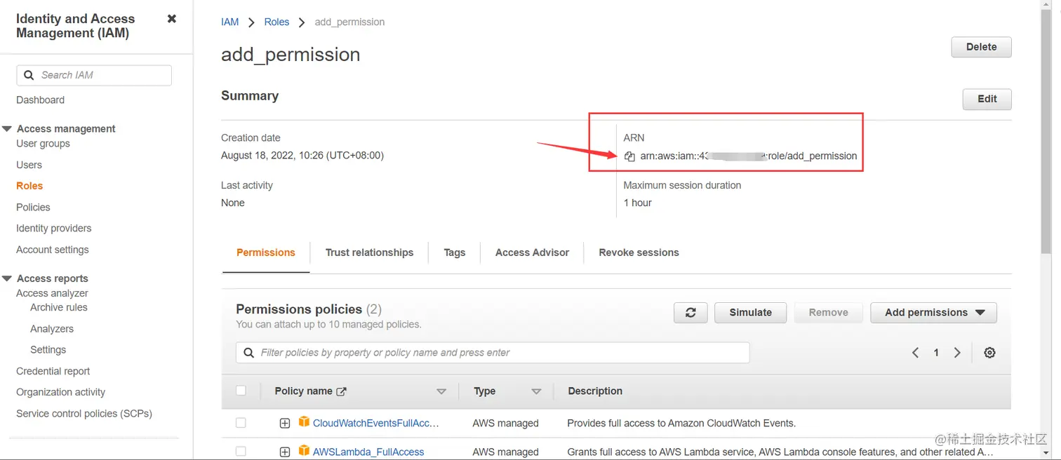Click the external link icon beside Policy name
This screenshot has height=460, width=1061.
pos(342,392)
